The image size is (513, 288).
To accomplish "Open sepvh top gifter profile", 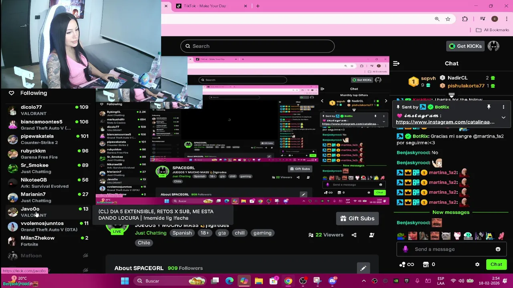I will pos(428,78).
